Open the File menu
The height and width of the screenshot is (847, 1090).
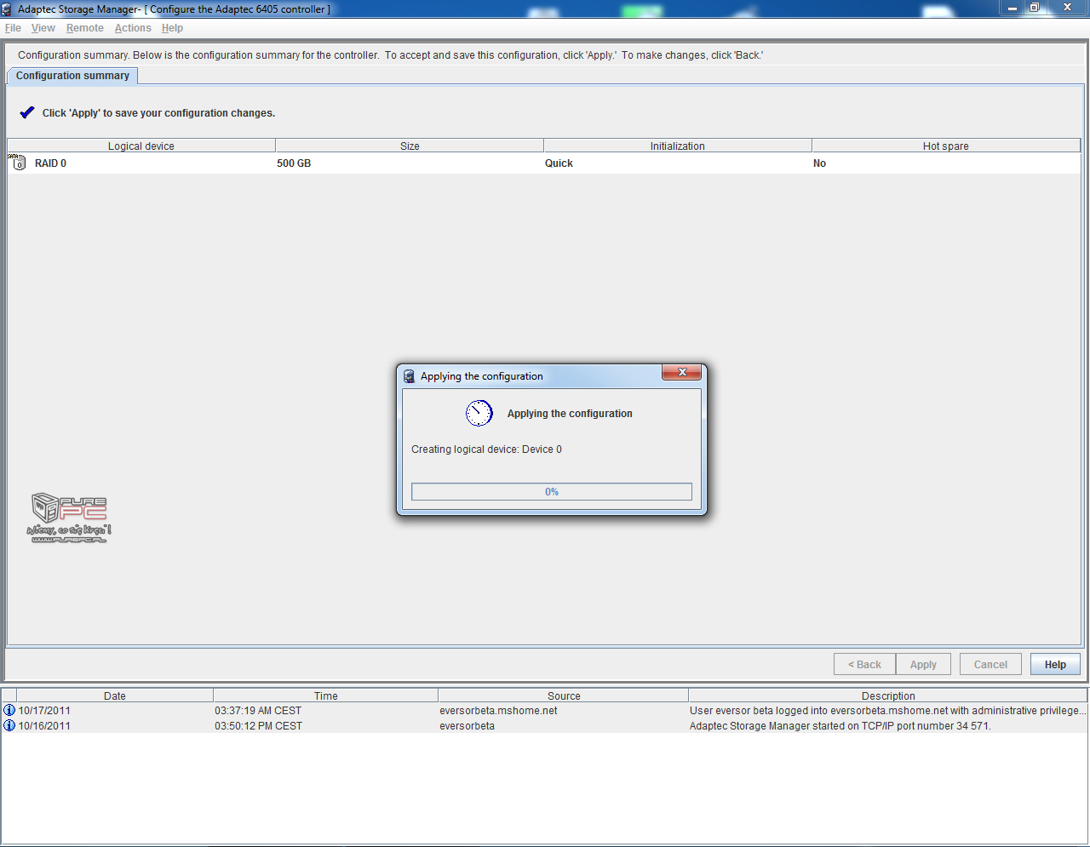(13, 28)
